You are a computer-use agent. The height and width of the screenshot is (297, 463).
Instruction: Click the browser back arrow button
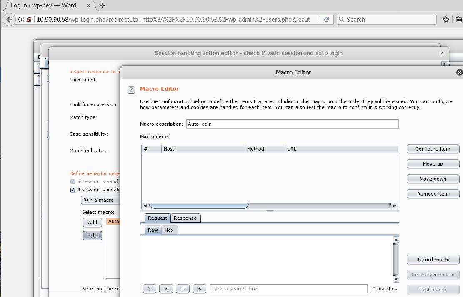click(9, 20)
